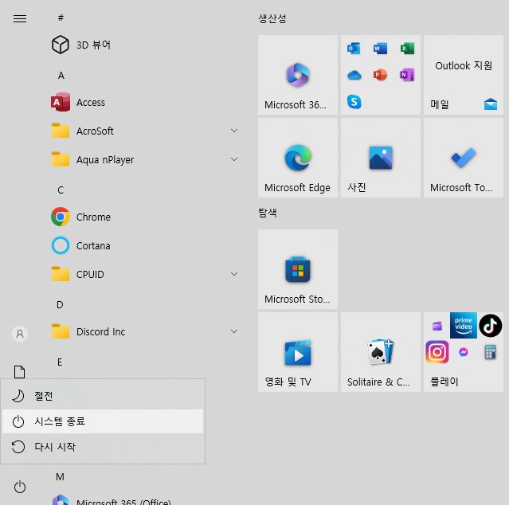Open the PowerPoint icon in Office tile
509x505 pixels.
pyautogui.click(x=380, y=75)
